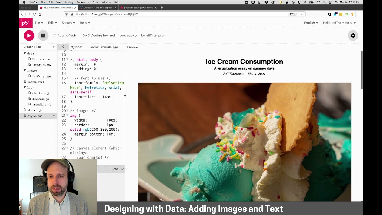Click the editor/preview divider handle
Viewport: 382px width, 215px height.
tap(125, 95)
